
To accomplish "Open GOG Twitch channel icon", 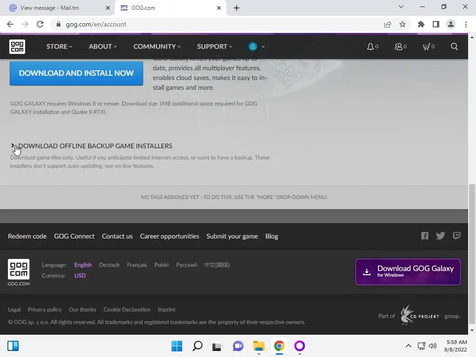I will click(x=456, y=236).
